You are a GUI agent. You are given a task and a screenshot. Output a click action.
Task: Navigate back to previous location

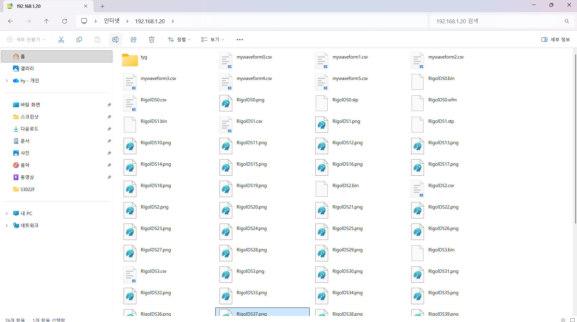10,21
